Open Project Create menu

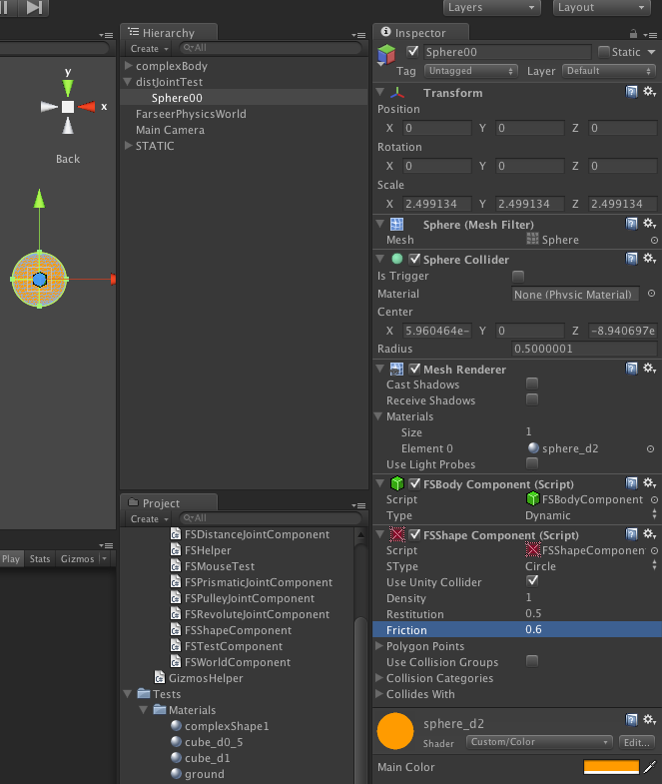click(x=149, y=519)
